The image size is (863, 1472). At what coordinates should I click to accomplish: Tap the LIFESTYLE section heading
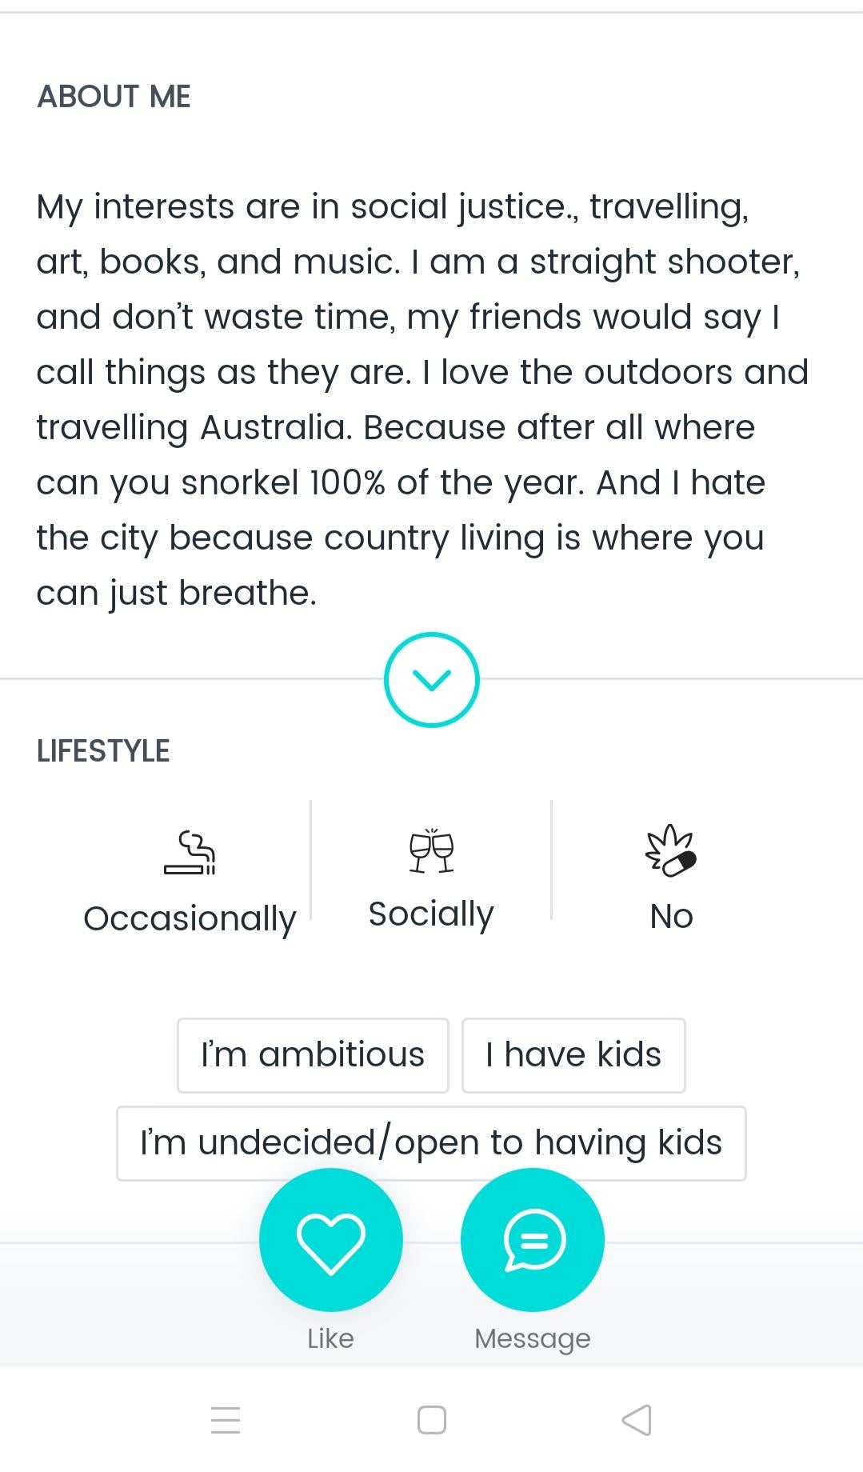[103, 751]
